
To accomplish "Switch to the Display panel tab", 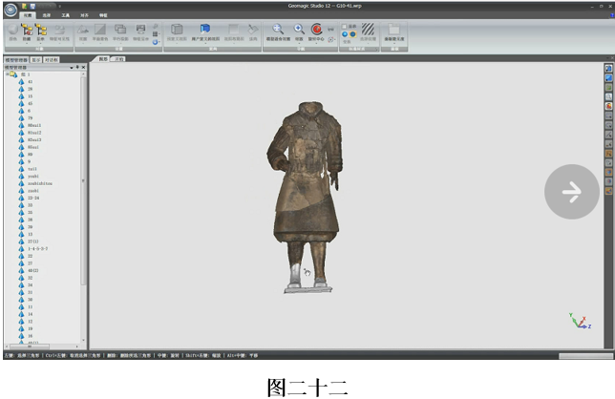I will click(36, 60).
